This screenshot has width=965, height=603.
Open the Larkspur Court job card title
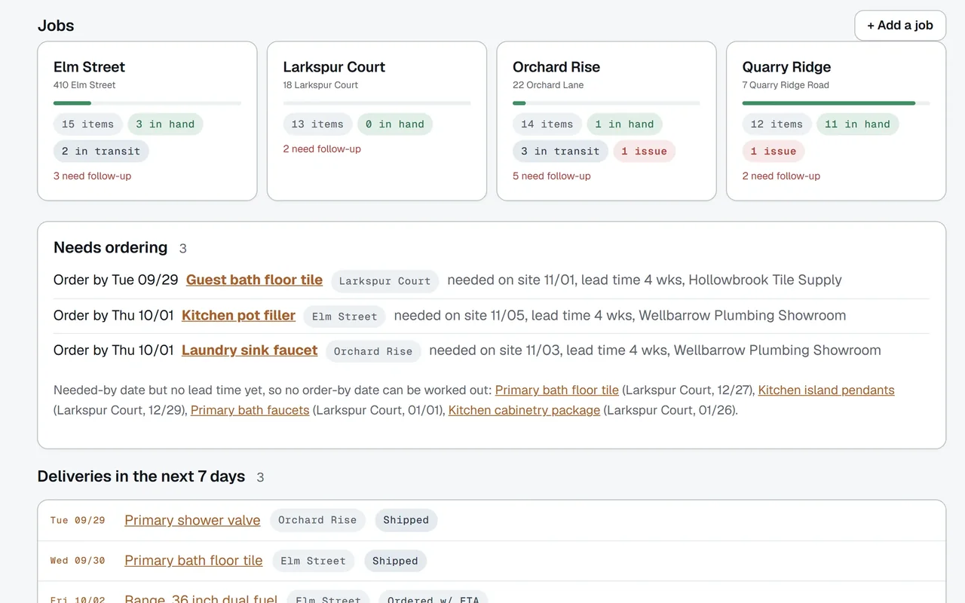334,67
